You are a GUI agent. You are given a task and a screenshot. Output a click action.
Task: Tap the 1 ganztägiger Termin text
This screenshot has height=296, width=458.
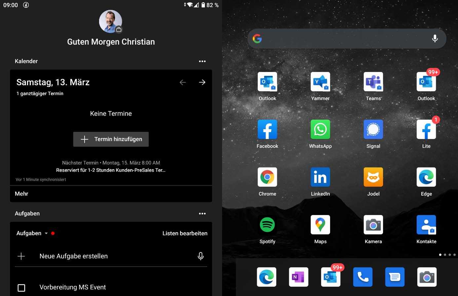tap(40, 93)
